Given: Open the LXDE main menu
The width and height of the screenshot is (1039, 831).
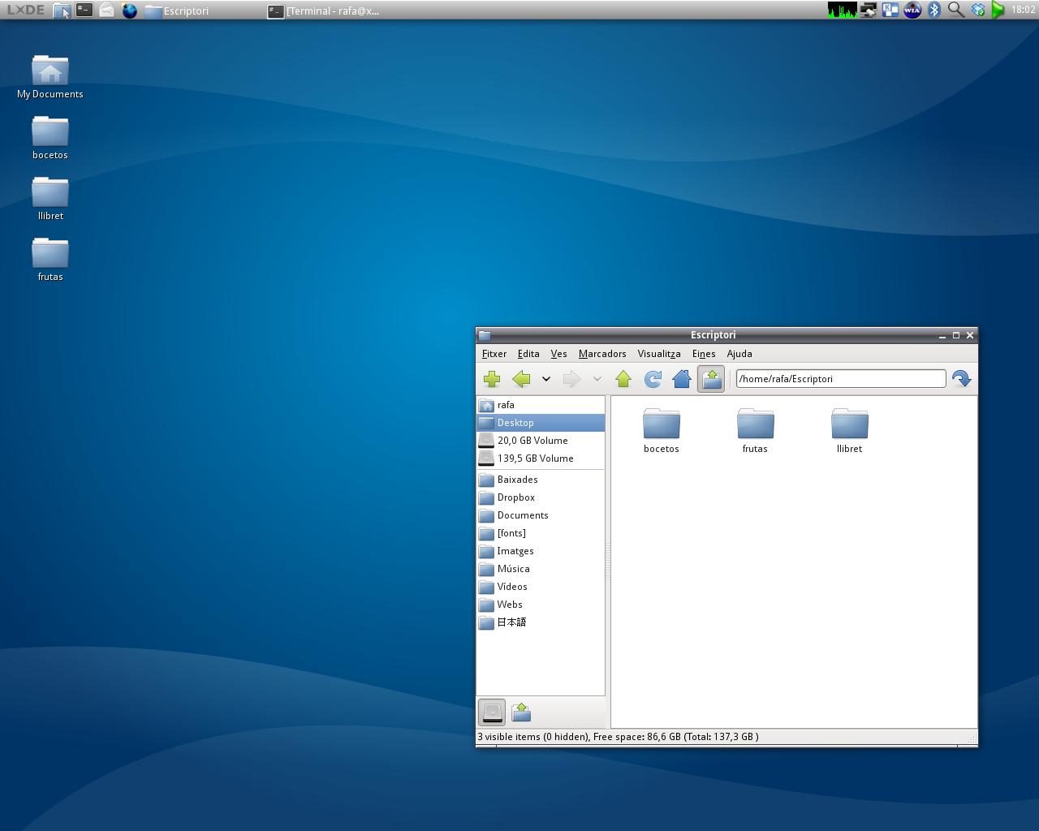Looking at the screenshot, I should (x=25, y=10).
